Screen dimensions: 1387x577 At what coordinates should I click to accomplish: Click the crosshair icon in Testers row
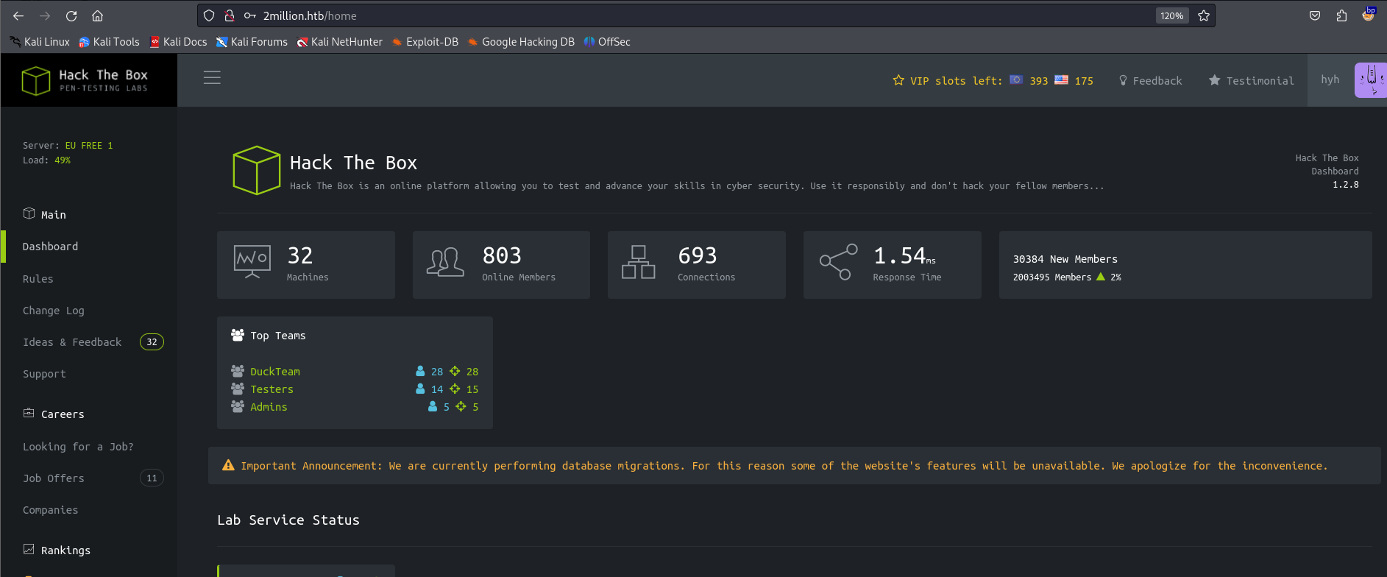tap(455, 389)
